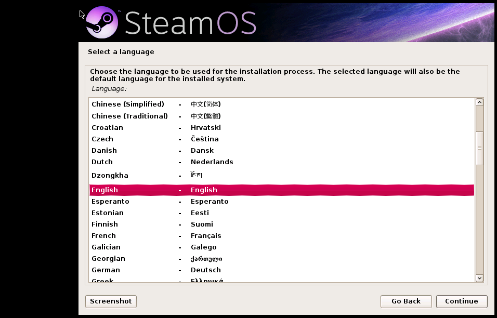Select Czech from the language list
This screenshot has height=318, width=497.
pos(156,139)
